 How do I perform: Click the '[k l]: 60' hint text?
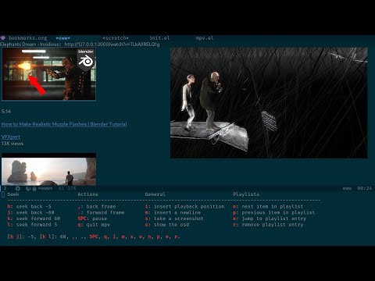click(54, 237)
